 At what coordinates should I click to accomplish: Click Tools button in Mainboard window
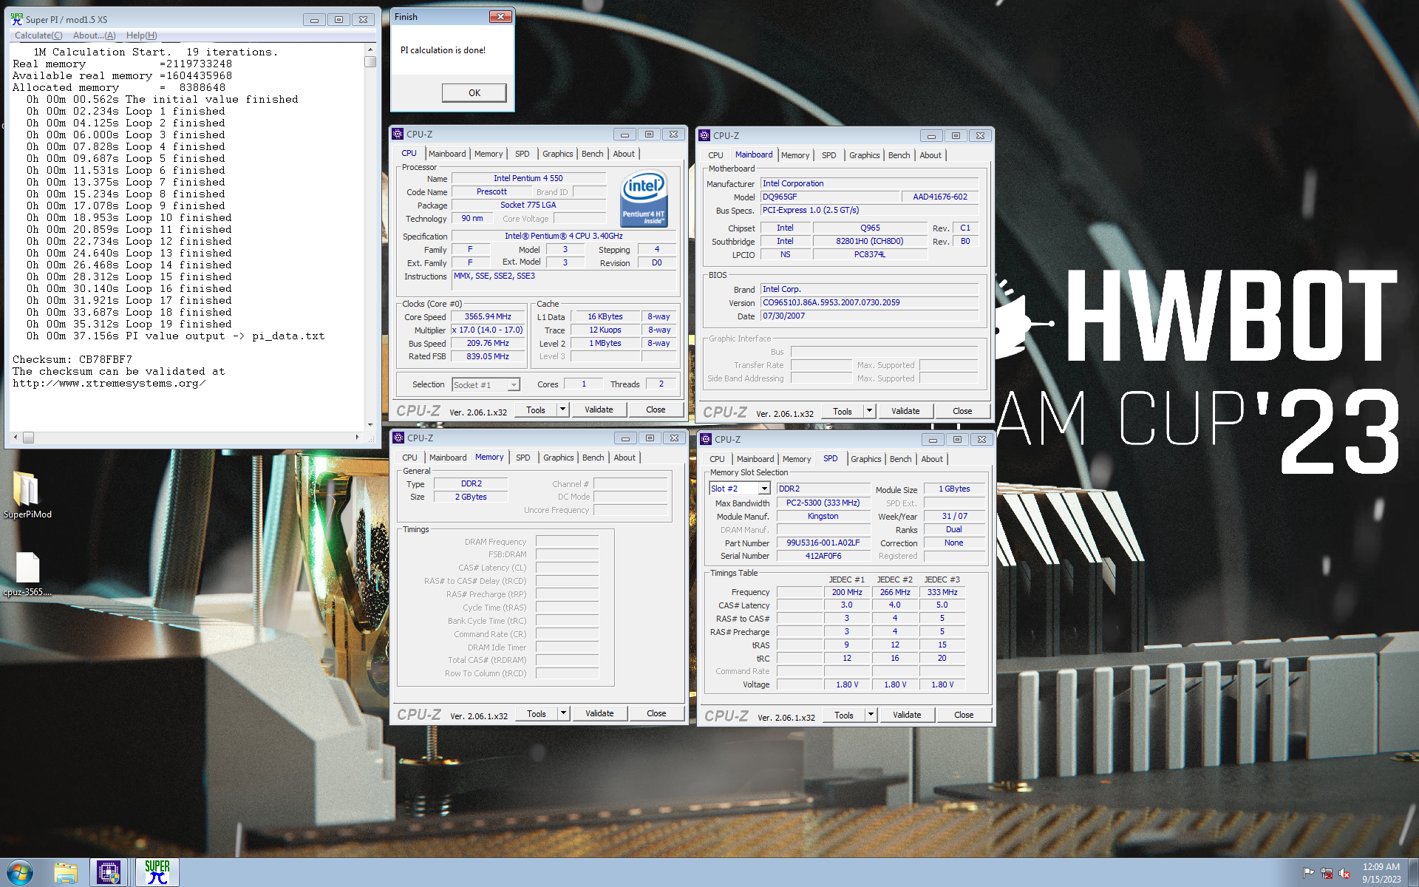point(843,411)
